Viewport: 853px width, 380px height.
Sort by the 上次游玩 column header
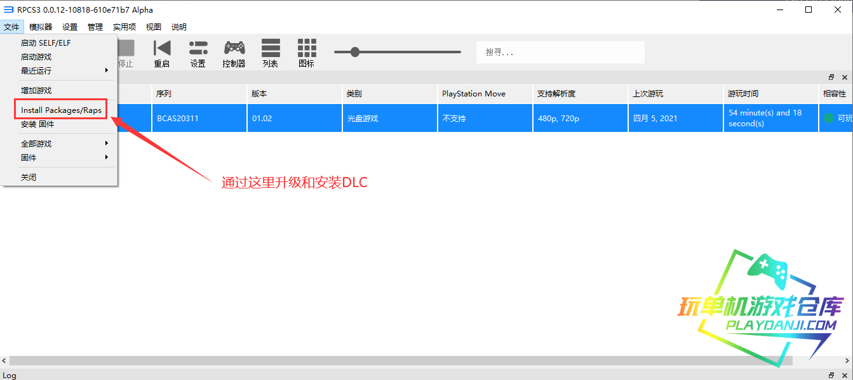tap(648, 94)
